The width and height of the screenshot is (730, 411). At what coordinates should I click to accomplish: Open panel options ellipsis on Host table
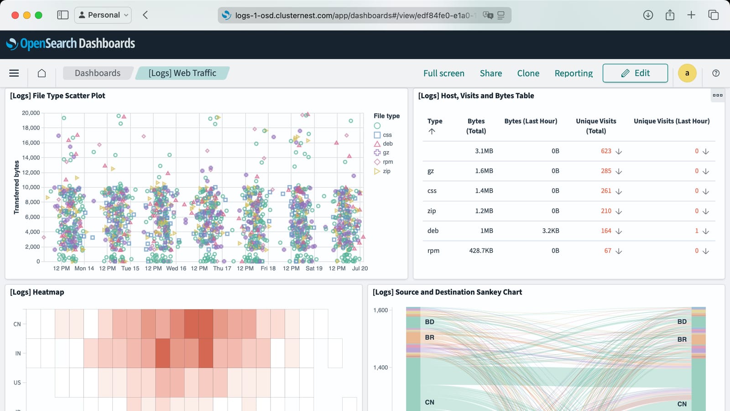718,95
